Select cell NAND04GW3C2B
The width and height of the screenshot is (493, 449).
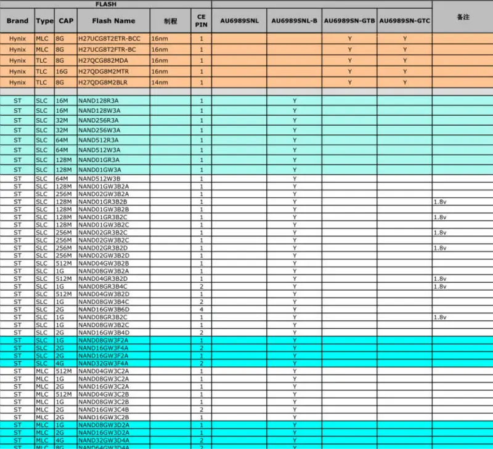[113, 394]
